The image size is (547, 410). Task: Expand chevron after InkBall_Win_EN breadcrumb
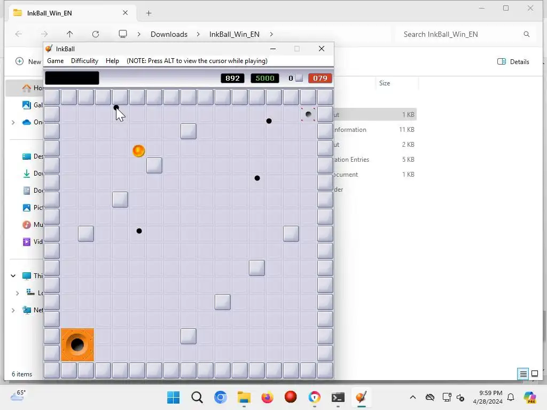tap(271, 34)
